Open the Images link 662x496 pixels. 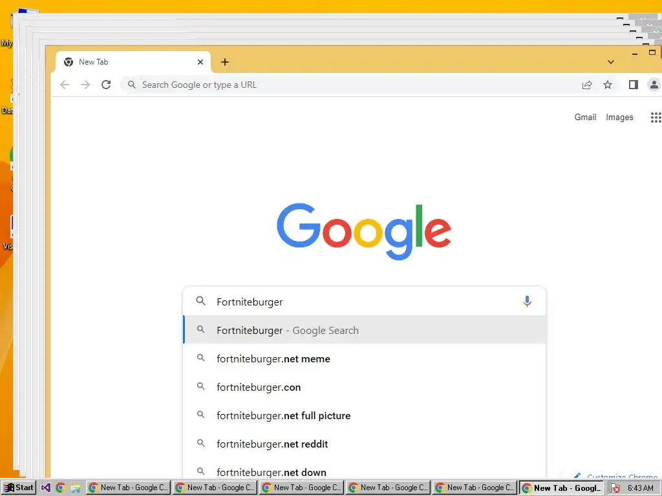619,118
